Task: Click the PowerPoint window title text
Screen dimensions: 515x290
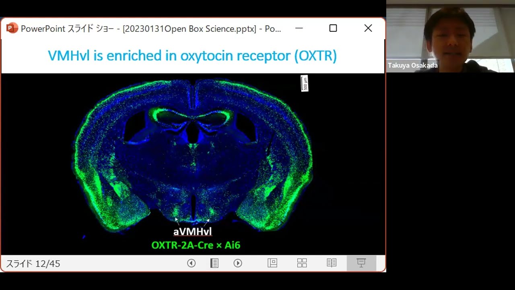Action: tap(151, 29)
